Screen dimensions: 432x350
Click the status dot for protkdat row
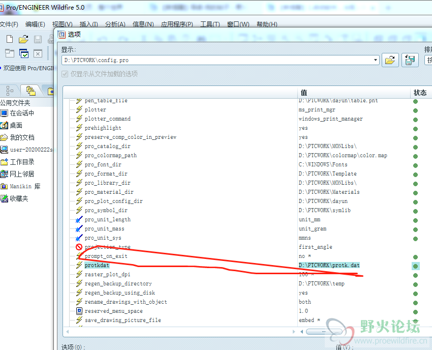[x=415, y=266]
